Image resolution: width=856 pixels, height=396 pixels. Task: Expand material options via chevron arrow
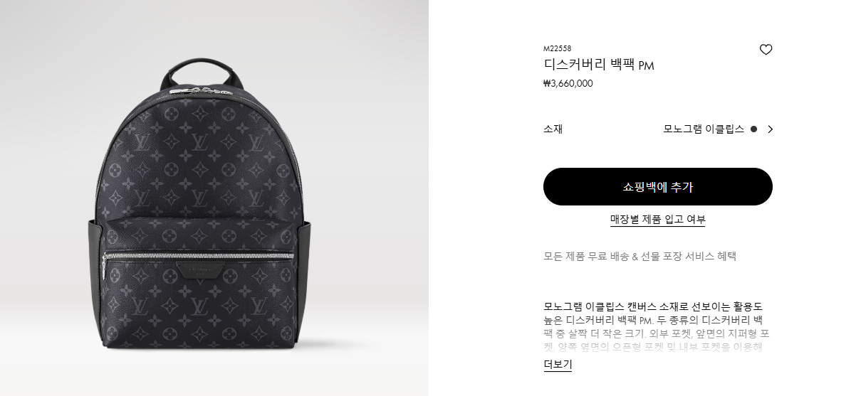(x=771, y=129)
